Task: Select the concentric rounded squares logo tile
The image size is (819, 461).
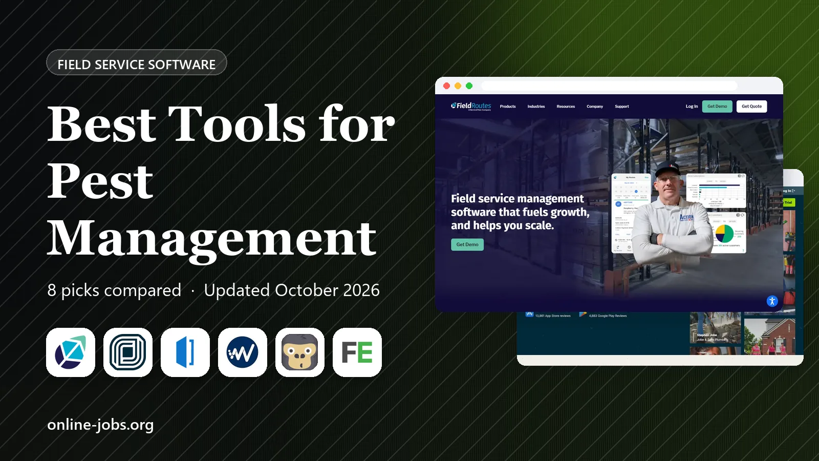Action: (128, 352)
